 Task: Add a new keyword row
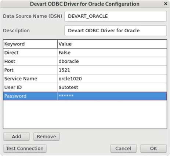pyautogui.click(x=17, y=137)
